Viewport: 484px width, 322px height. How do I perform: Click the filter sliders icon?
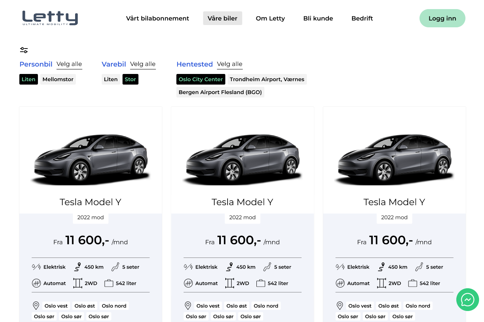pos(24,50)
